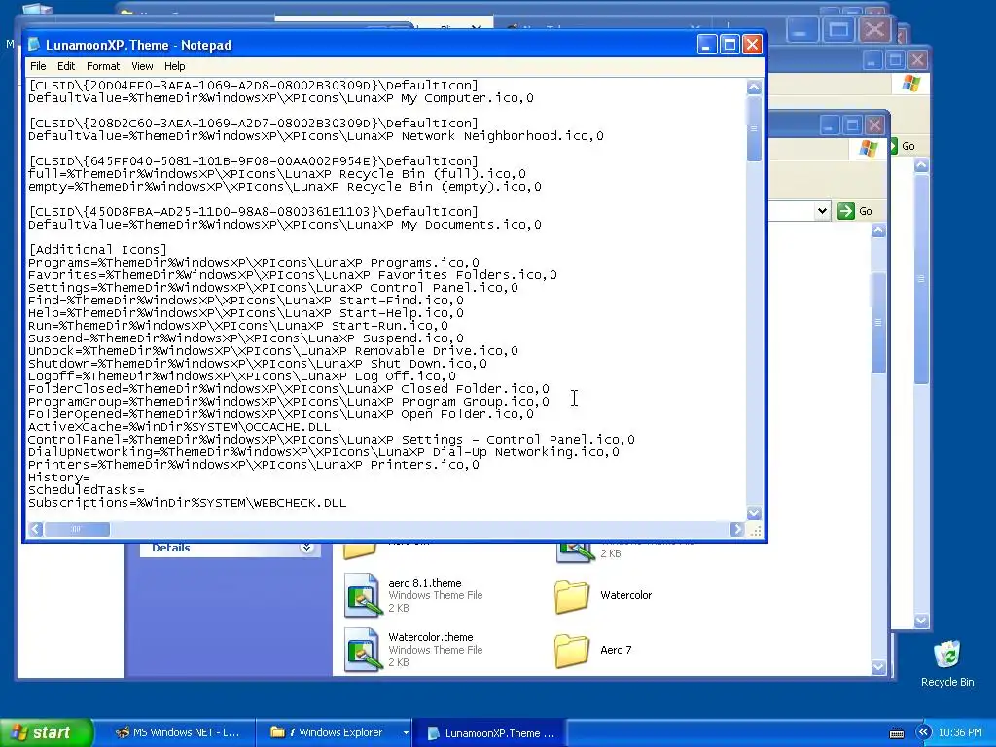Screen dimensions: 996x747
Task: Click the Subscriptions= WEBCHECK.DLL line
Action: pos(187,503)
